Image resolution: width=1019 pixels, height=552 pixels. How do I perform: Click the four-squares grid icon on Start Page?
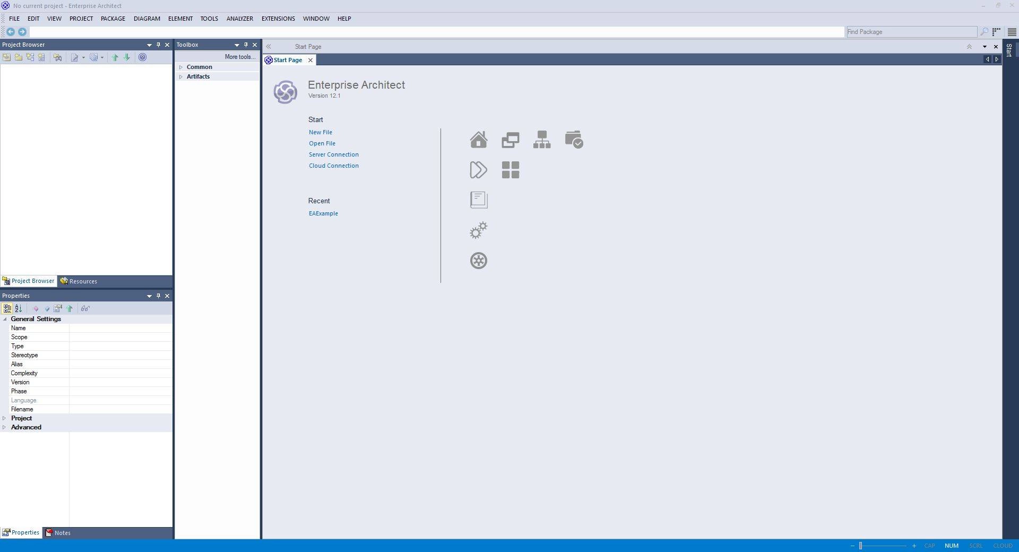point(510,170)
